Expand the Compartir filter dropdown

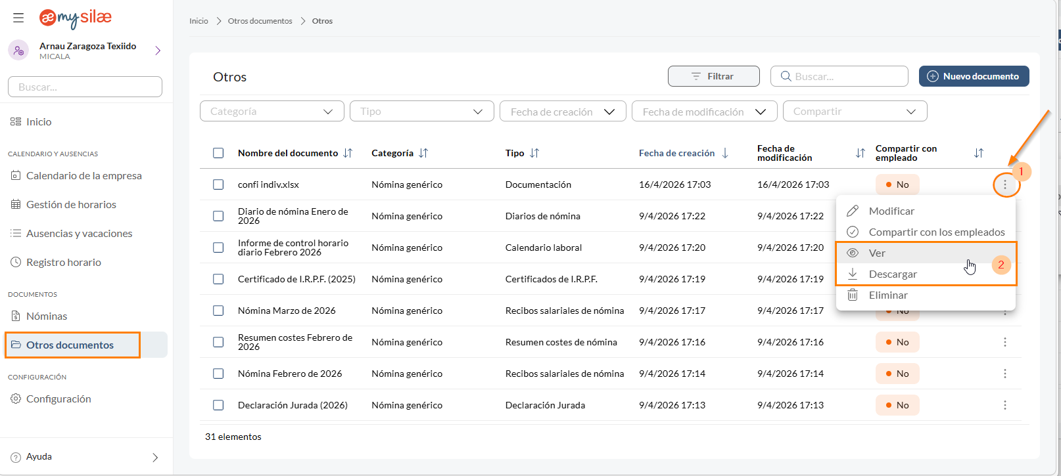854,112
